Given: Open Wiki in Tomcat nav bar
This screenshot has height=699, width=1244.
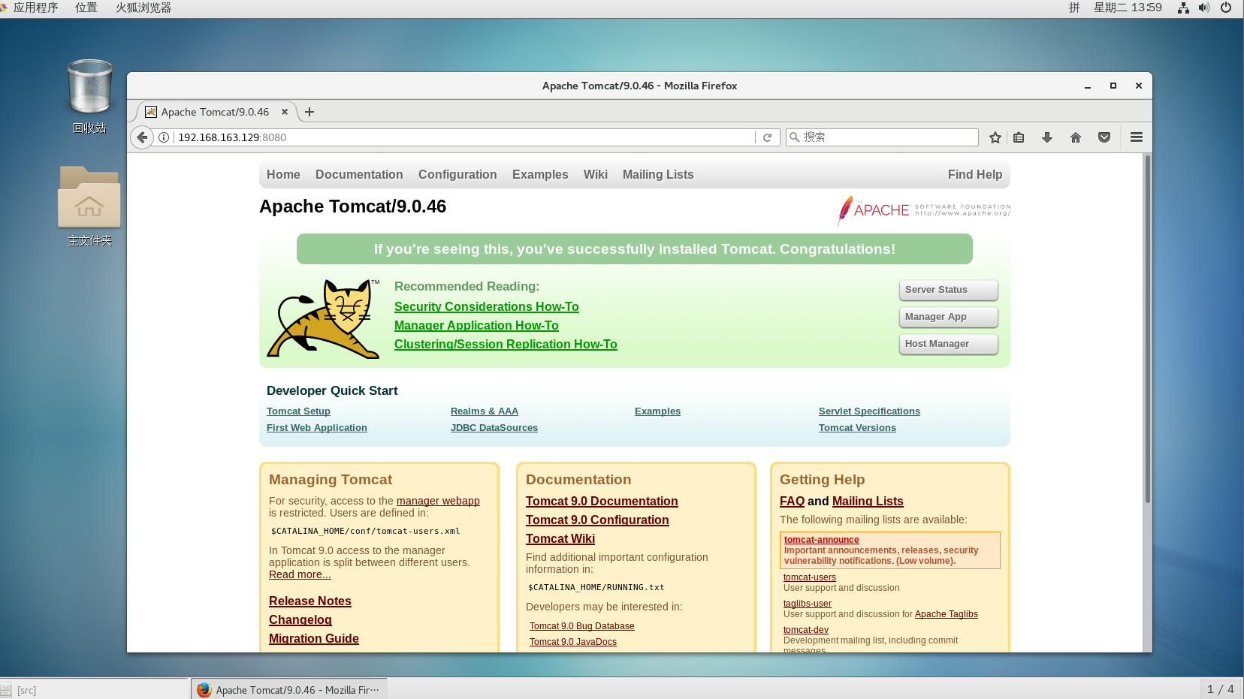Looking at the screenshot, I should coord(596,174).
